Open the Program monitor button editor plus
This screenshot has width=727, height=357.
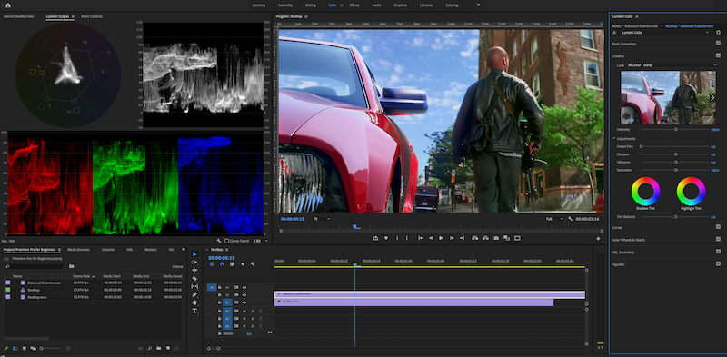tap(598, 238)
